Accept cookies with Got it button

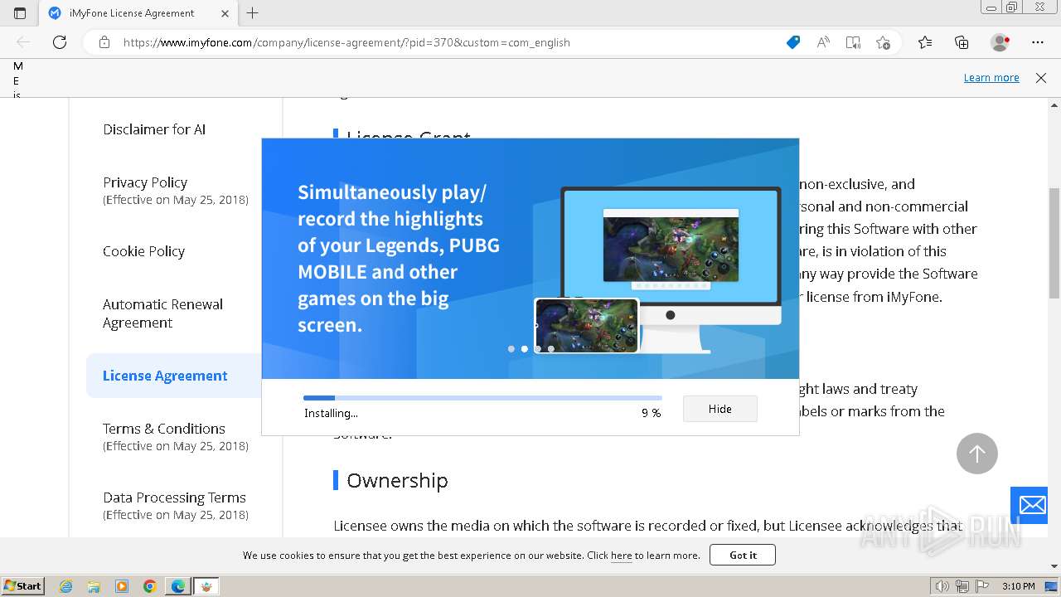743,555
